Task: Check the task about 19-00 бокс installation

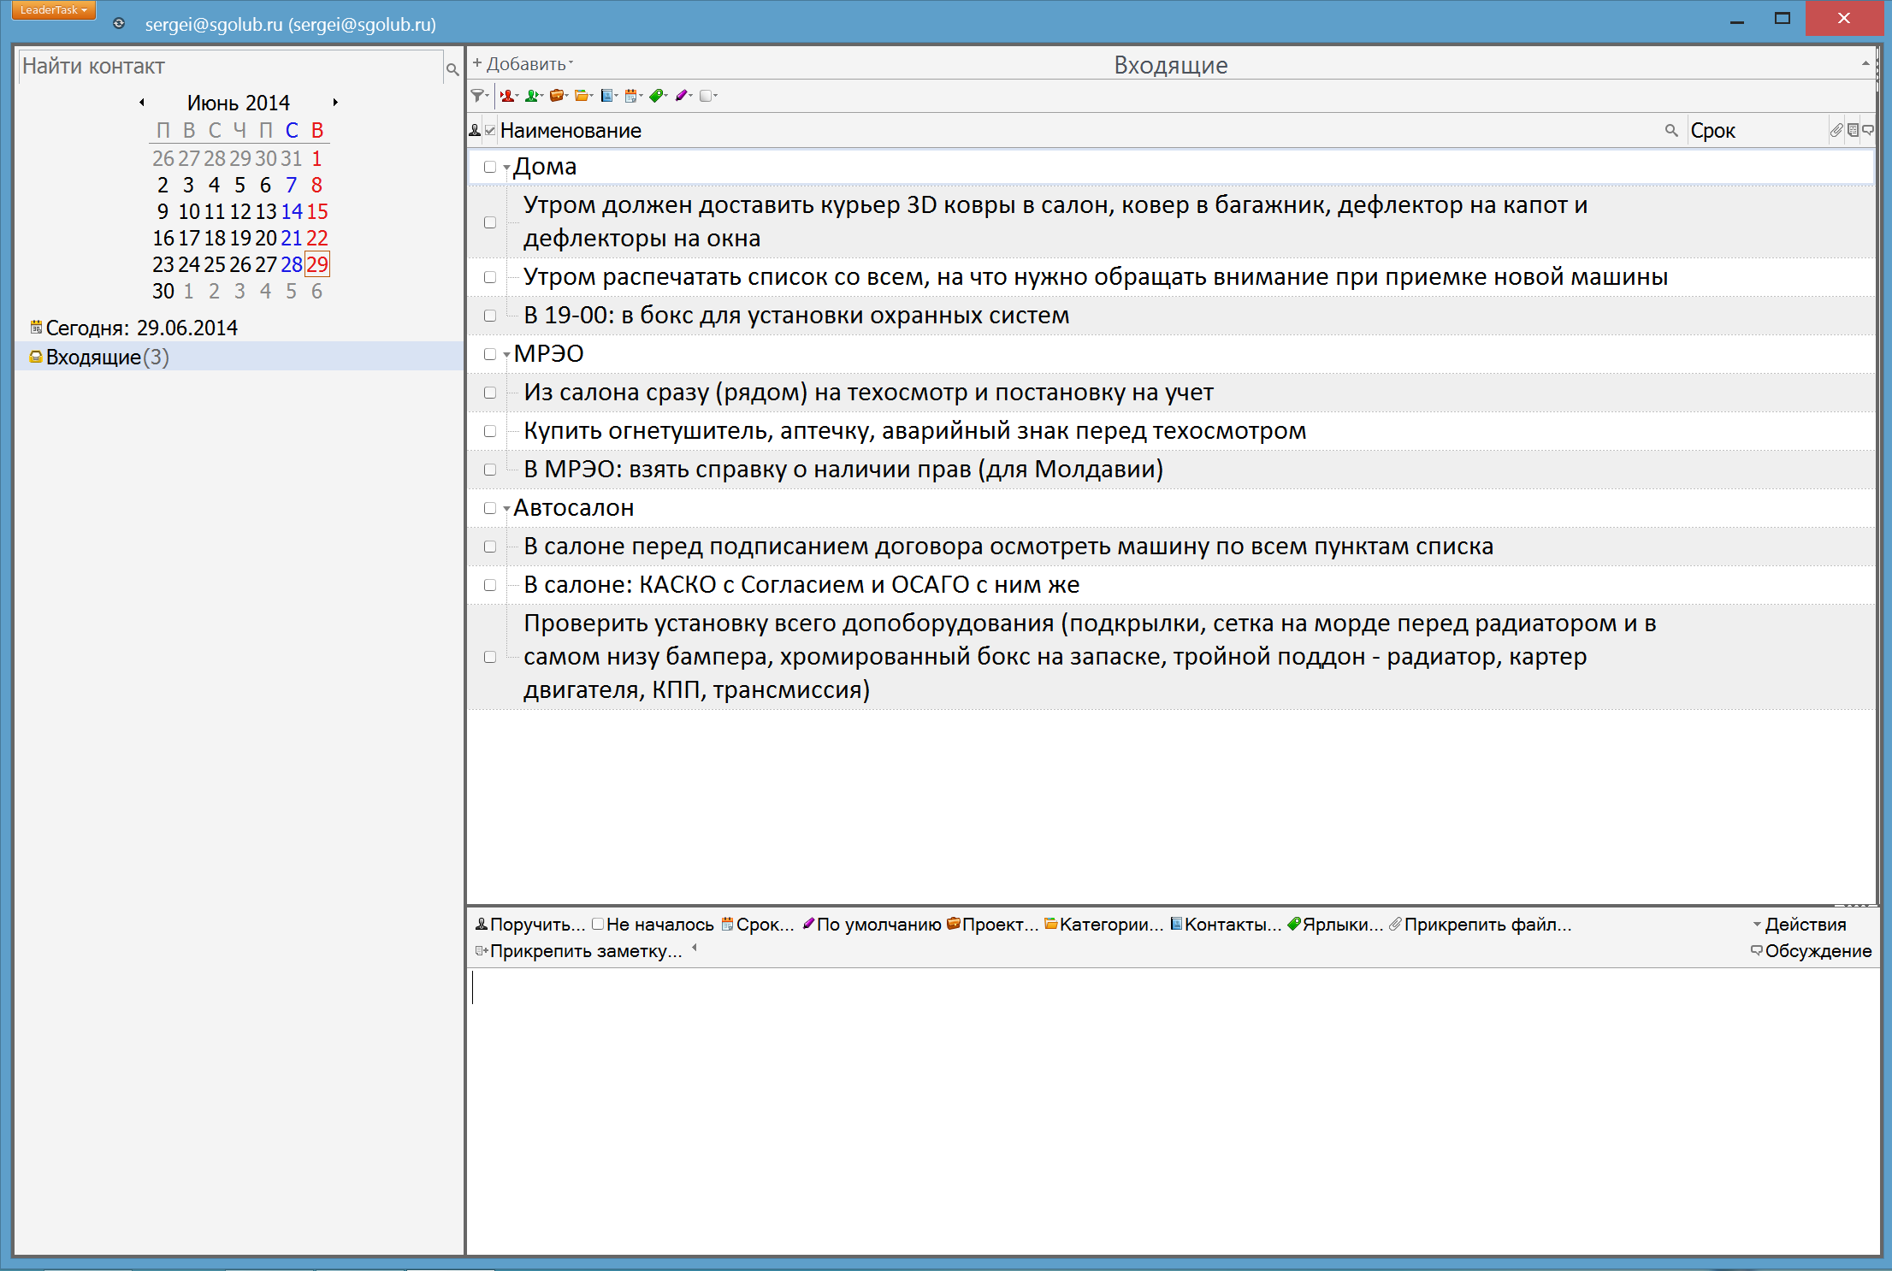Action: (x=490, y=316)
